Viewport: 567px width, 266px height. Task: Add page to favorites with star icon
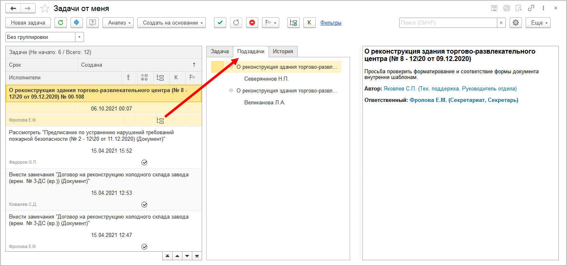(x=45, y=8)
